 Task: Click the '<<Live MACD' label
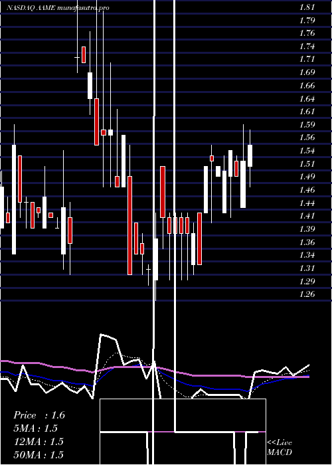tap(280, 447)
